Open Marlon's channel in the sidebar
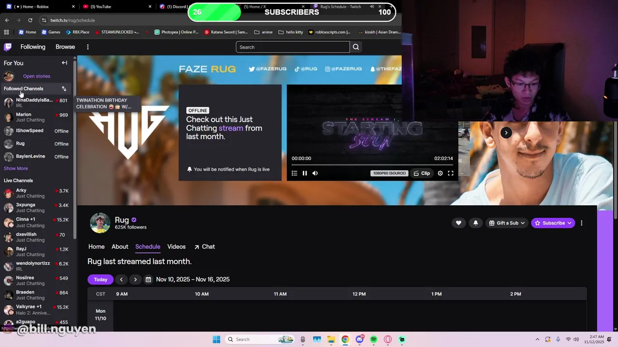The image size is (618, 347). pos(36,117)
